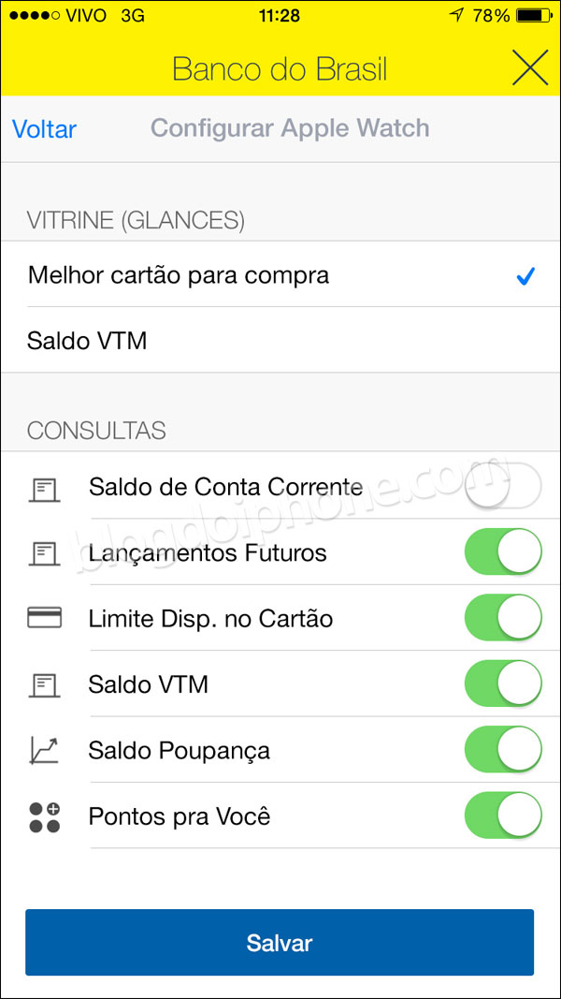Disable the Lançamentos Futuros switch
This screenshot has width=561, height=999.
tap(503, 551)
